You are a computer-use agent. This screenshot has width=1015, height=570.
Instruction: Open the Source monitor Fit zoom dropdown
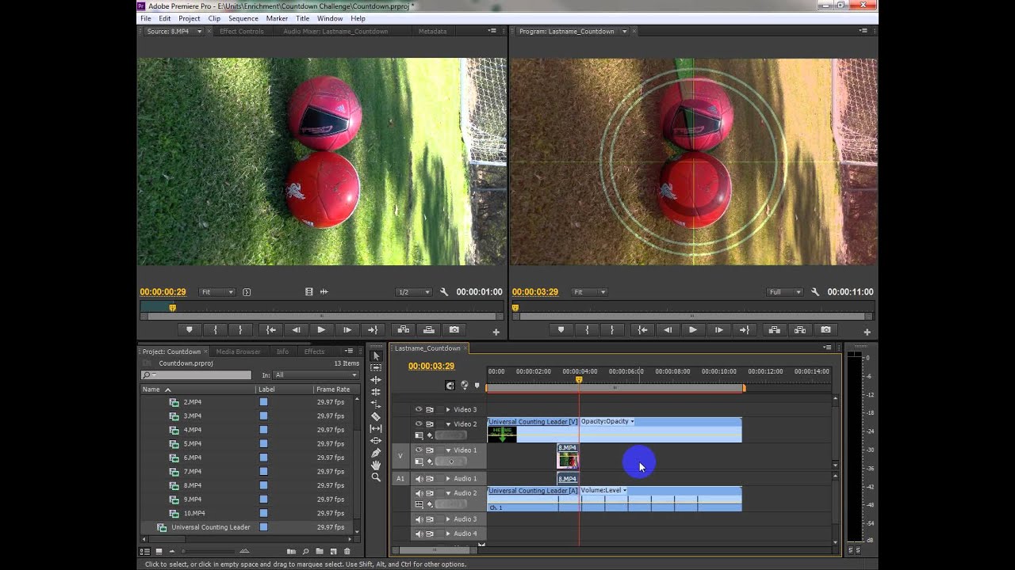216,292
